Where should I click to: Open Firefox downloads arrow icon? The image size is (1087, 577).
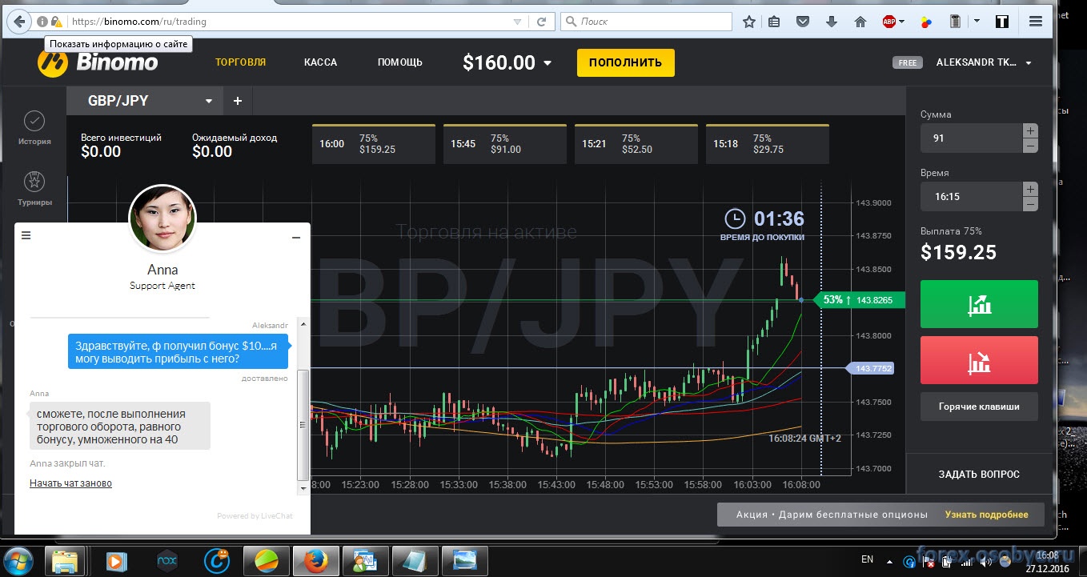click(832, 22)
